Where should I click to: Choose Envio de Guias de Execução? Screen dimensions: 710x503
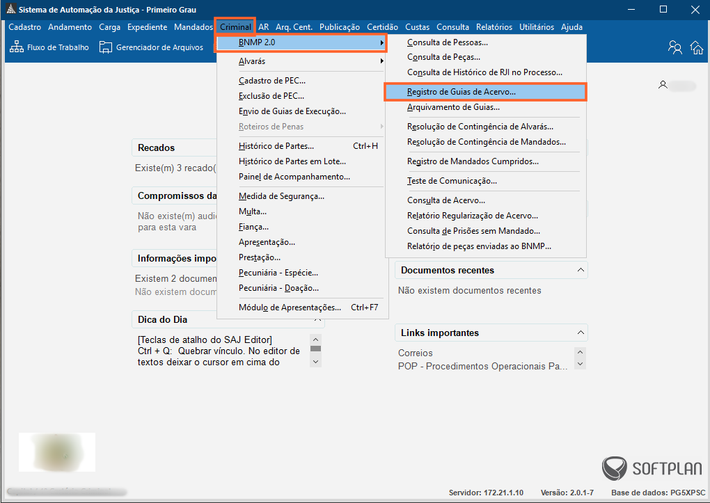point(301,111)
